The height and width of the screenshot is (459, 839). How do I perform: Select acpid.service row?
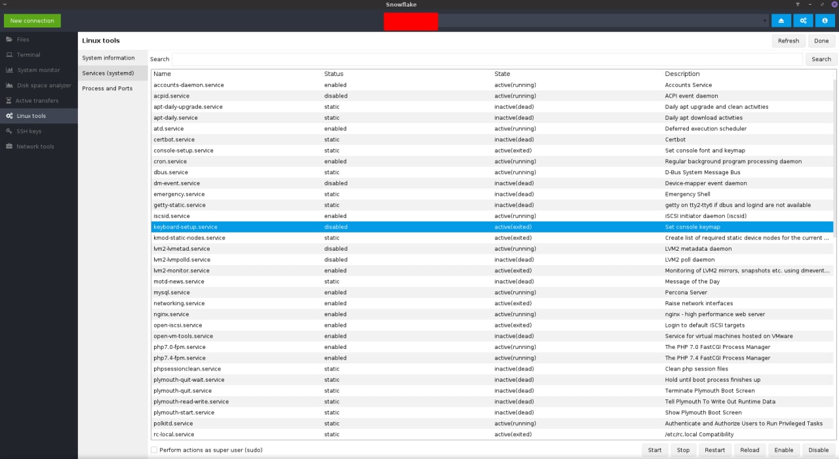[x=492, y=96]
